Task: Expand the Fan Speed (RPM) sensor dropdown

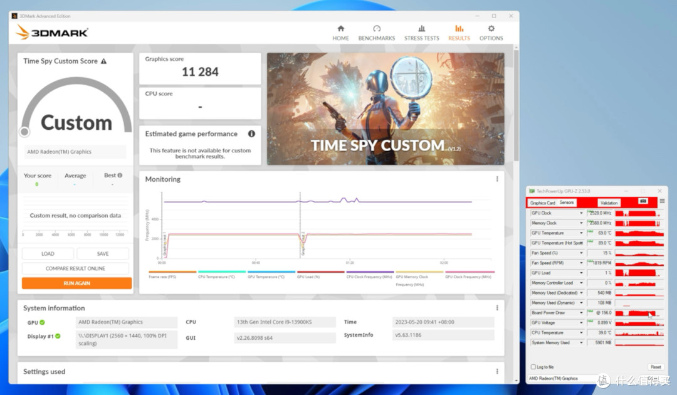Action: tap(581, 263)
